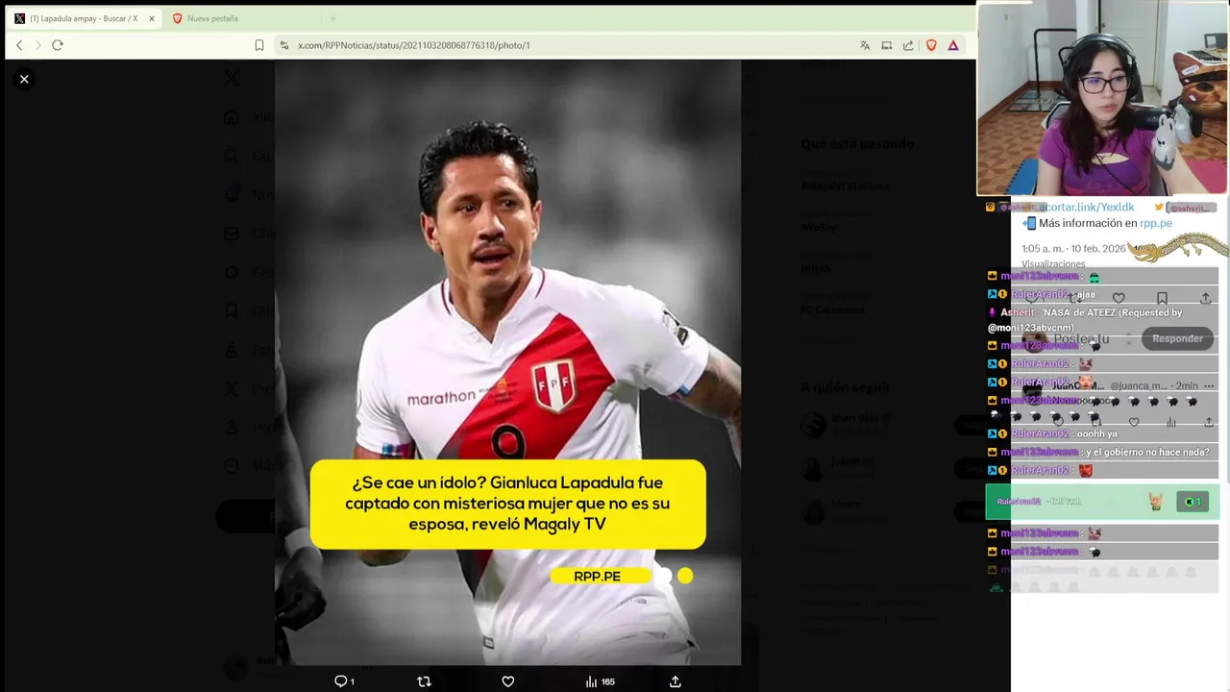
Task: Go back to the previous browser page
Action: 19,45
